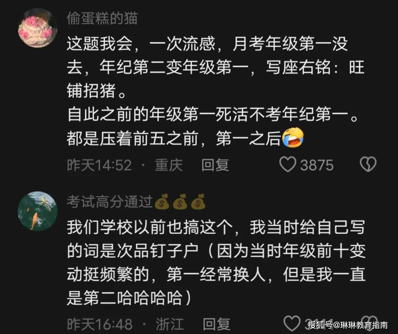Tap the 浙江 location label

pos(170,324)
